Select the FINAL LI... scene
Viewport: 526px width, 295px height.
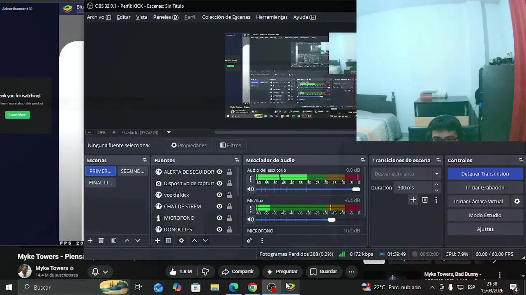pos(100,183)
